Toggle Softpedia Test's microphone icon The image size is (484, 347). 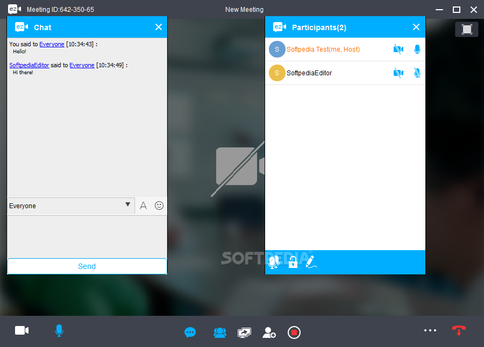coord(417,49)
